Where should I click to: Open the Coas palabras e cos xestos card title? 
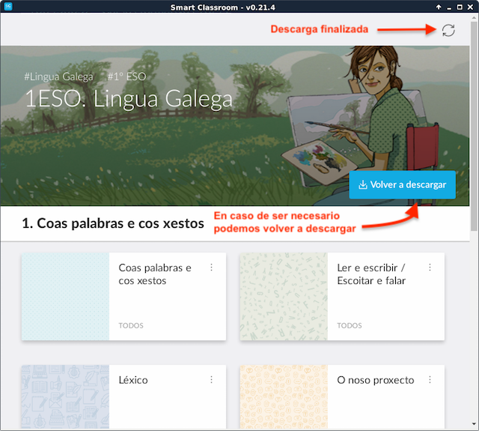(155, 274)
